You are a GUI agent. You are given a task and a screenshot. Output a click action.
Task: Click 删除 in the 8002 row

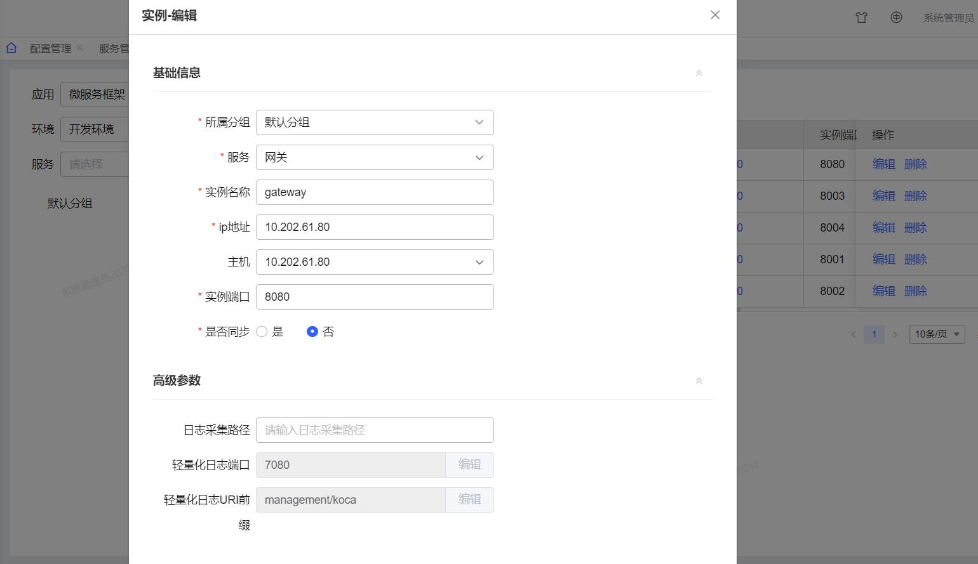(916, 291)
